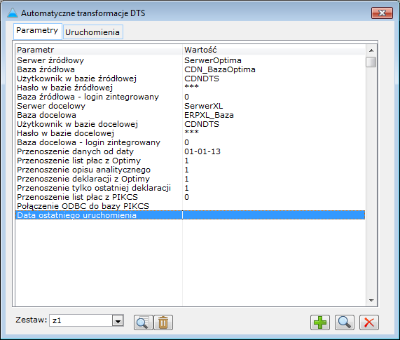Screen dimensions: 400x340
Task: Click the scrollbar down arrow
Action: point(371,301)
